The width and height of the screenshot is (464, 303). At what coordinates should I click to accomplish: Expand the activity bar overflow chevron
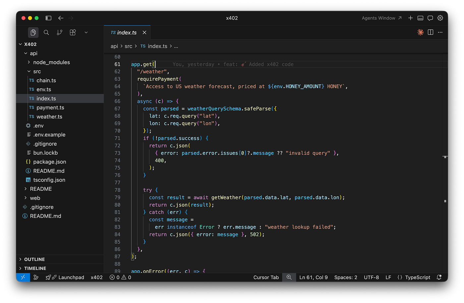coord(86,32)
